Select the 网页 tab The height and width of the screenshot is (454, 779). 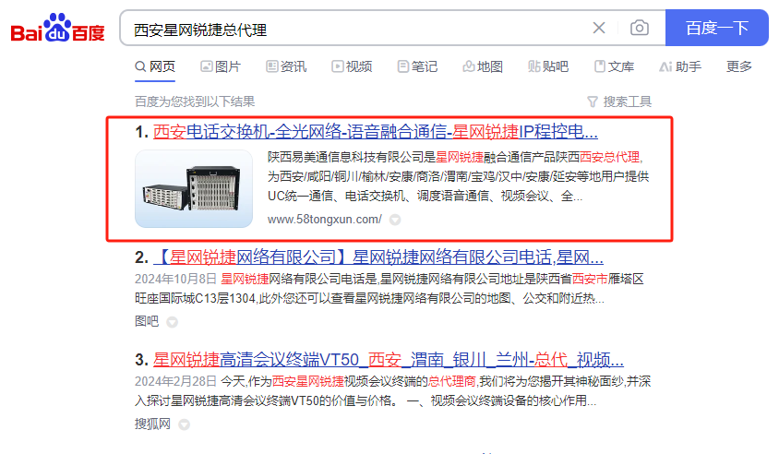coord(155,66)
